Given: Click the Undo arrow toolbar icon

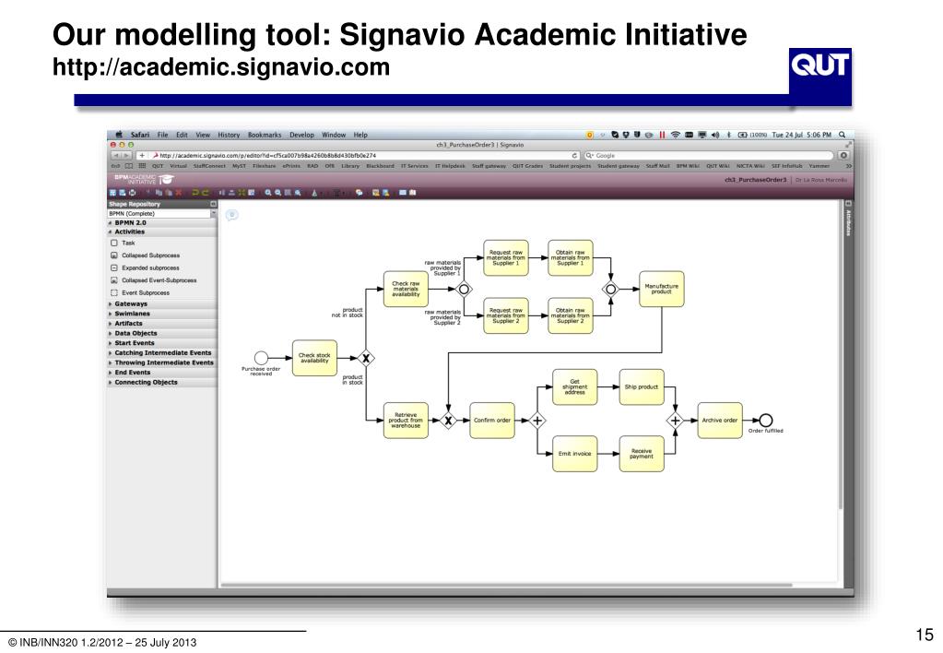Looking at the screenshot, I should tap(195, 193).
